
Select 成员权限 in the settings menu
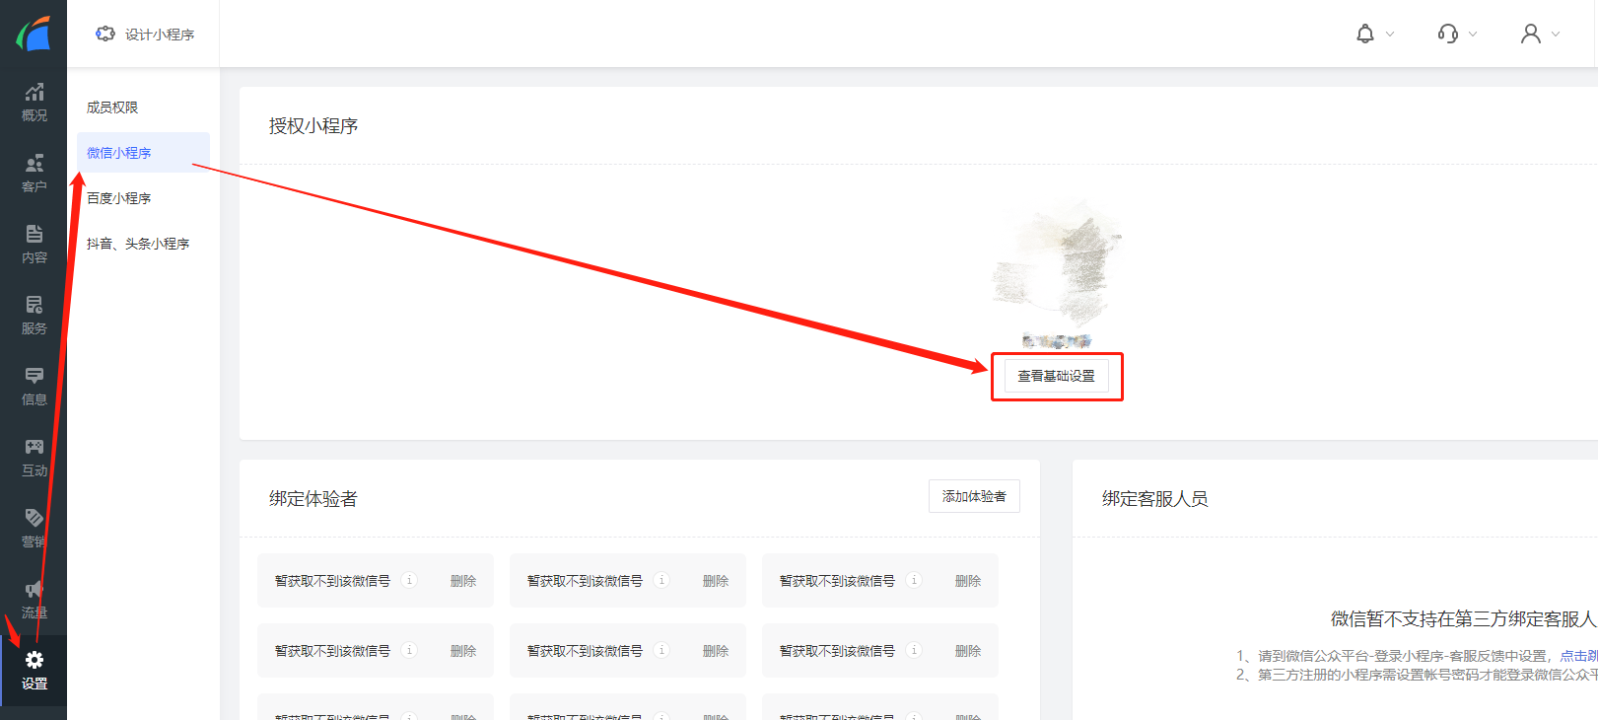(x=112, y=108)
